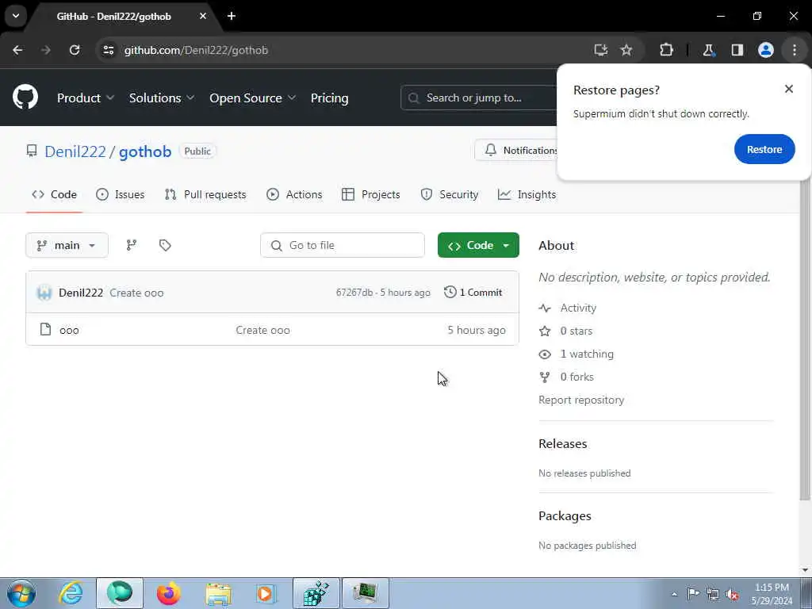The width and height of the screenshot is (812, 609).
Task: Click the muted volume tray icon
Action: [x=732, y=594]
